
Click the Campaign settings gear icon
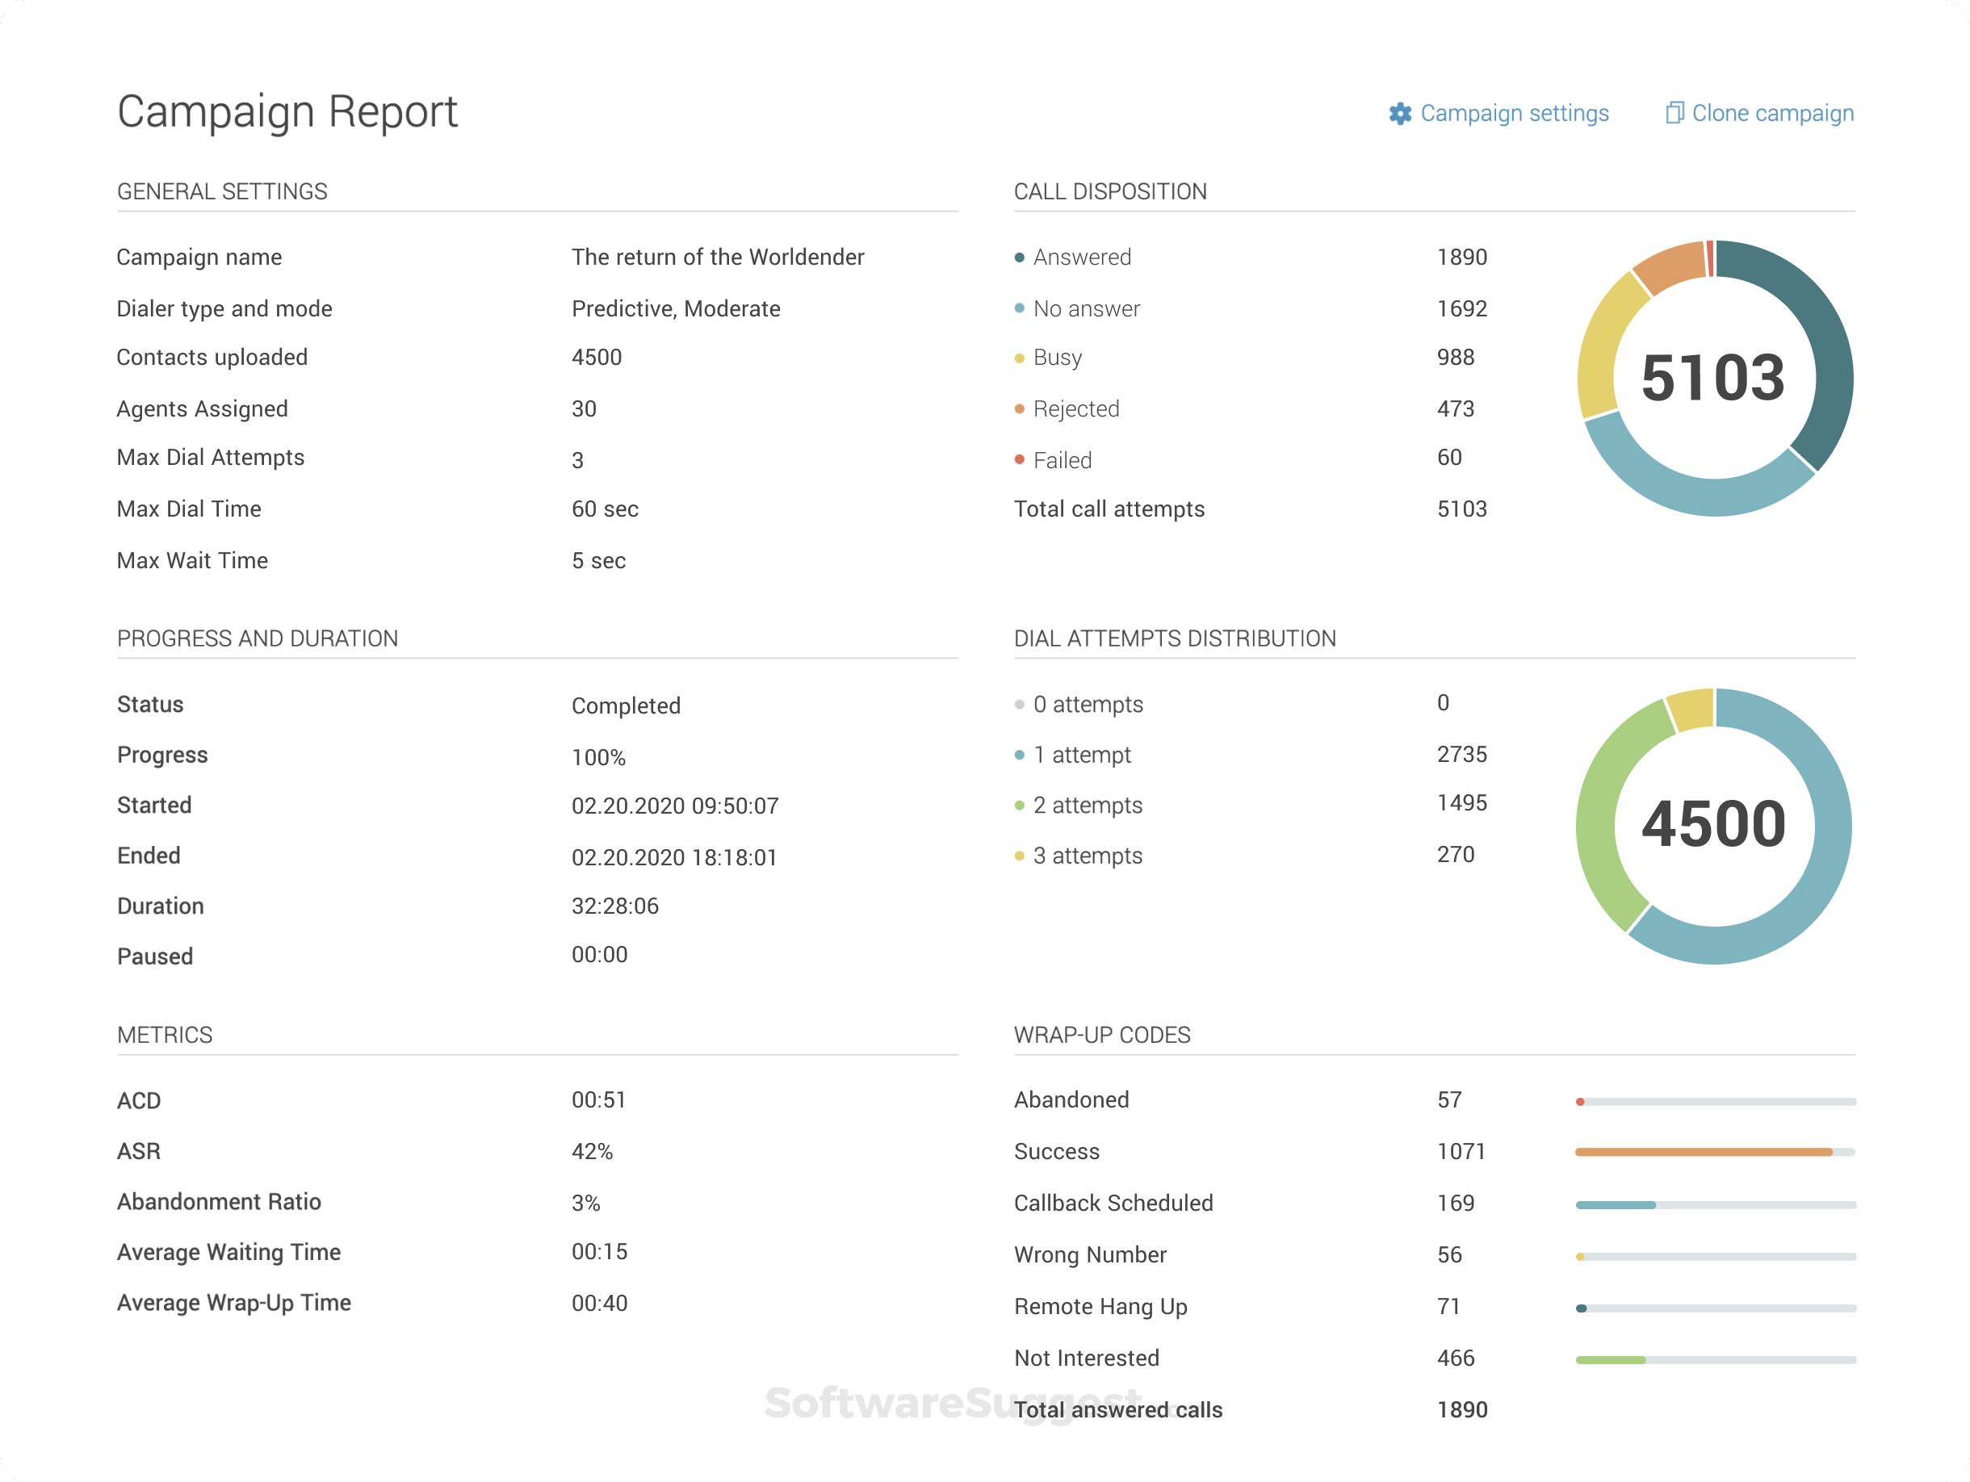[x=1400, y=114]
